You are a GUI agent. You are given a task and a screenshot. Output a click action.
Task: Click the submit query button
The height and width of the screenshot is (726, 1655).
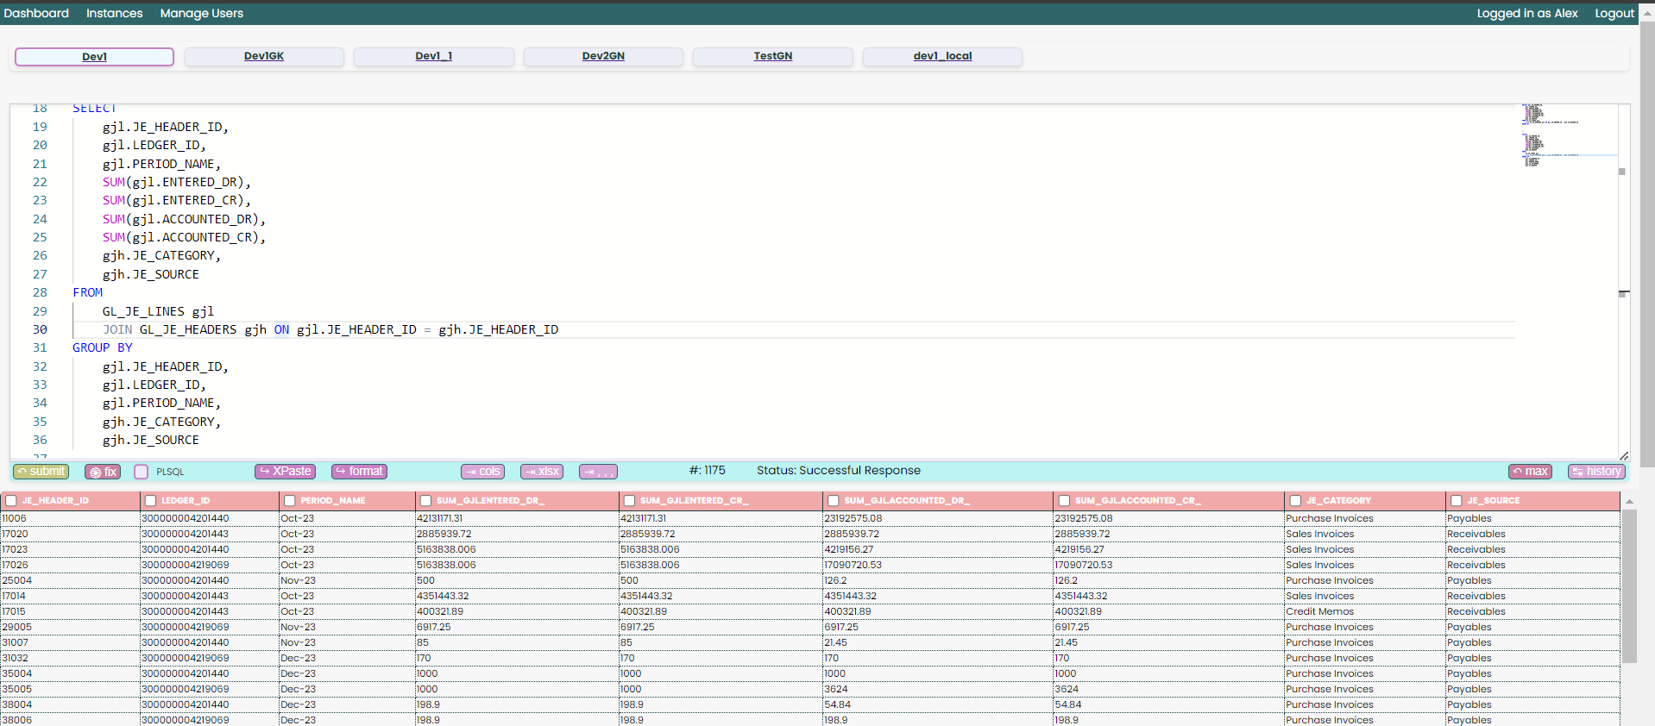41,472
